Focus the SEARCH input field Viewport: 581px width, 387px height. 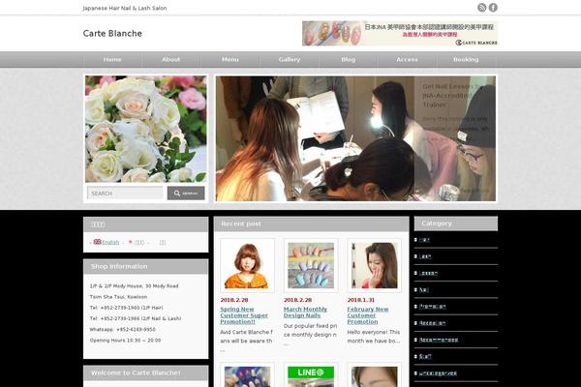[x=125, y=193]
